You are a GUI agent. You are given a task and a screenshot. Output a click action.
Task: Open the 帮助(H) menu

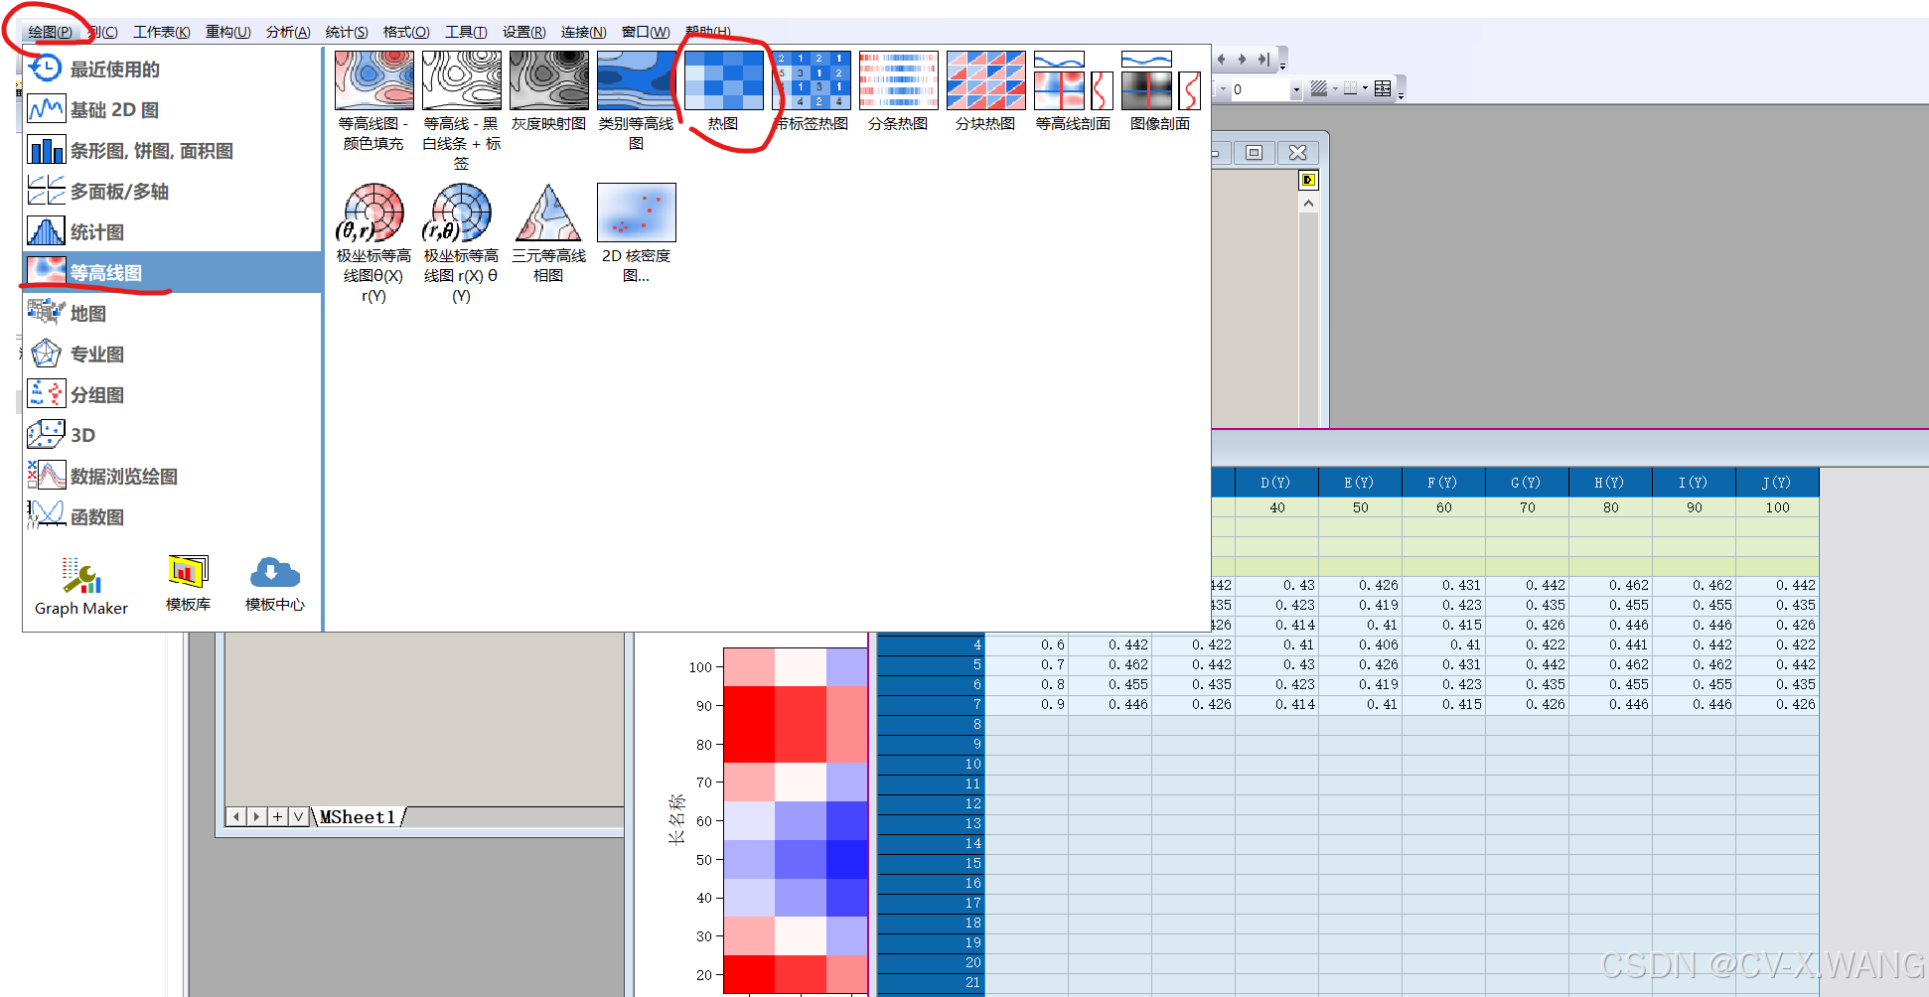pyautogui.click(x=708, y=31)
